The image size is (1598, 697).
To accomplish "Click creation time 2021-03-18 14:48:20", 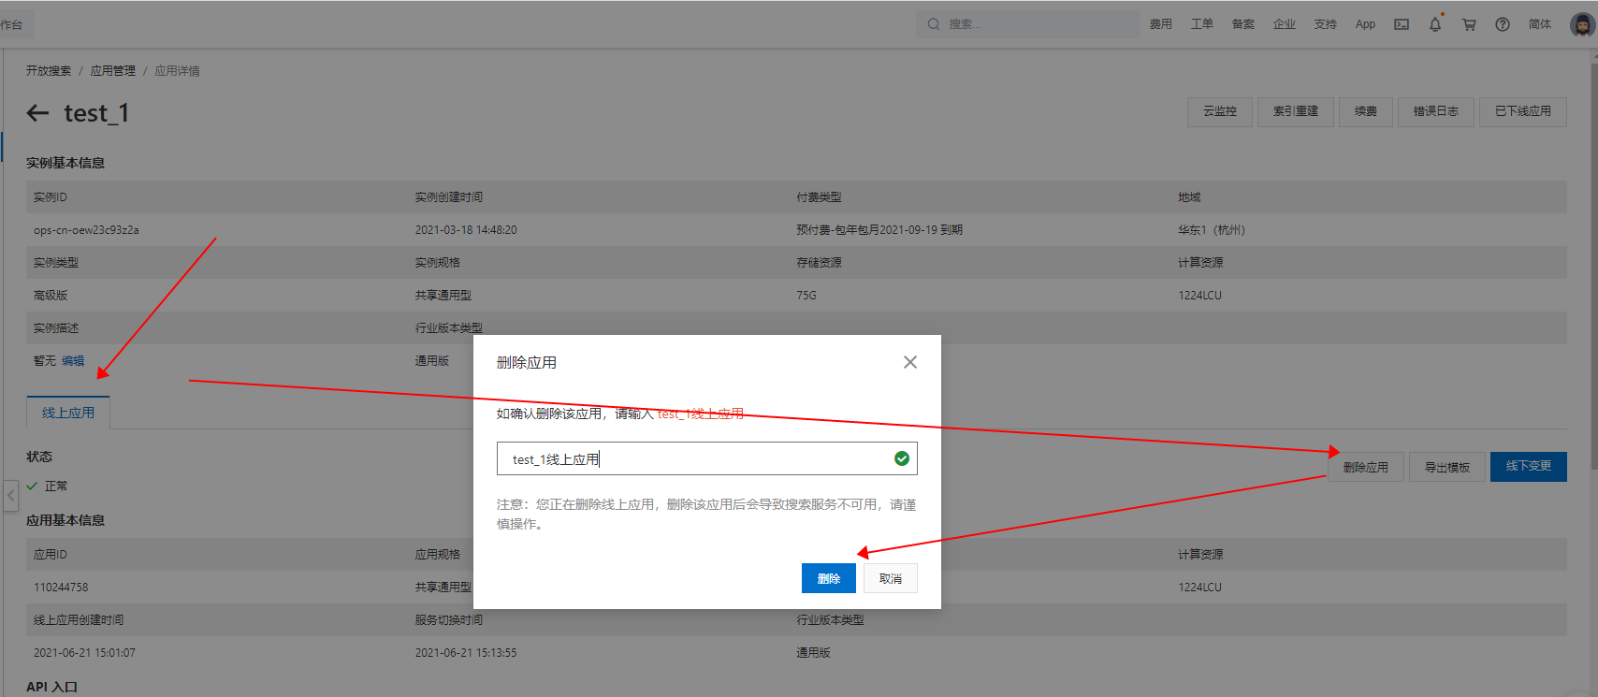I will click(466, 230).
